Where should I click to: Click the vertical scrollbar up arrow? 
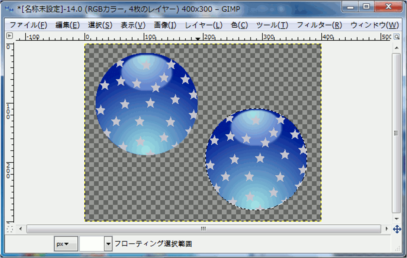click(396, 48)
